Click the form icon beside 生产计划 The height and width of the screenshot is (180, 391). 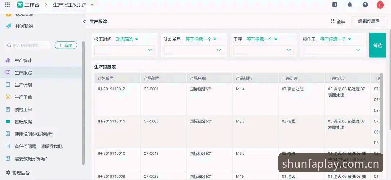click(8, 85)
